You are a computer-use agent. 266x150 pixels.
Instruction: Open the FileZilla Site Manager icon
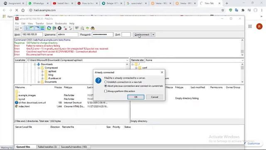17,28
